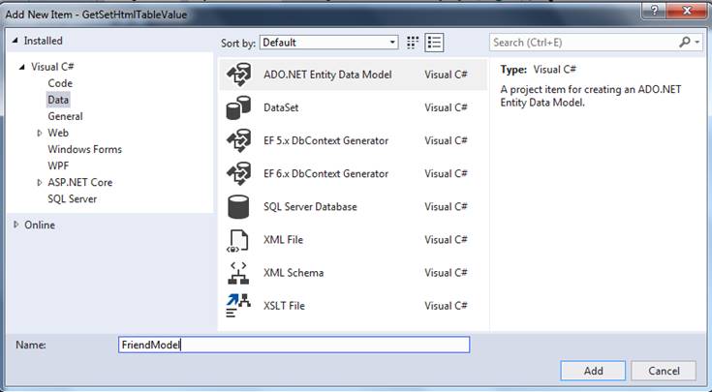Switch to medium icons list view
712x392 pixels.
click(x=434, y=43)
